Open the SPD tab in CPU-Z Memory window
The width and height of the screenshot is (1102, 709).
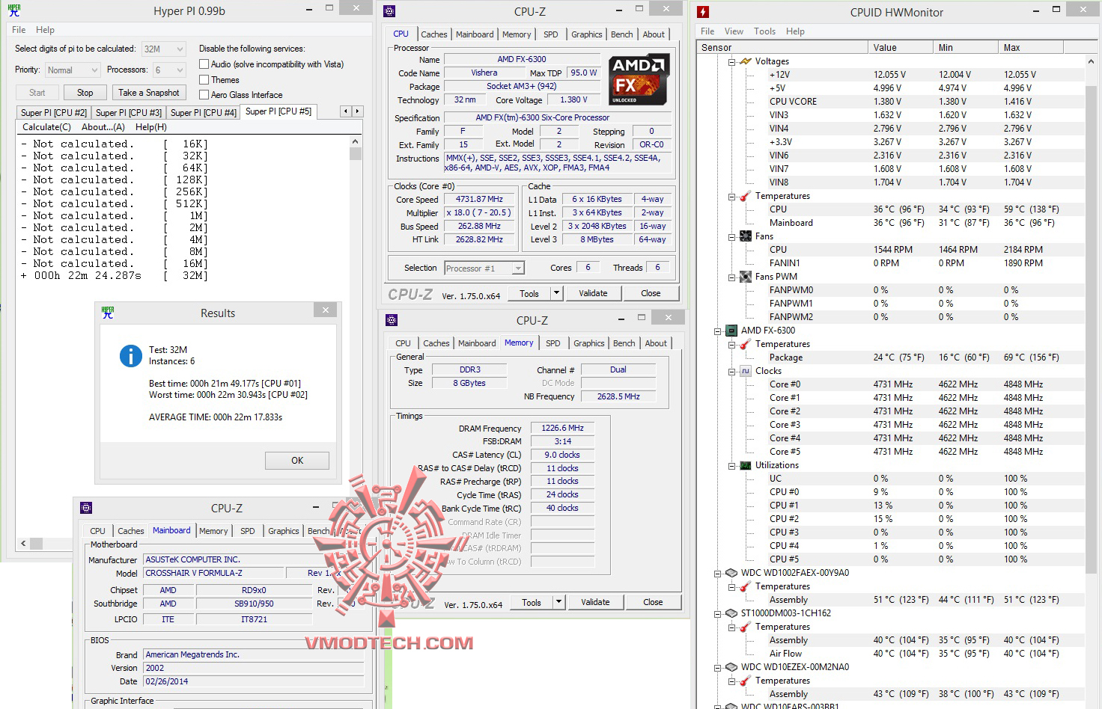(553, 343)
